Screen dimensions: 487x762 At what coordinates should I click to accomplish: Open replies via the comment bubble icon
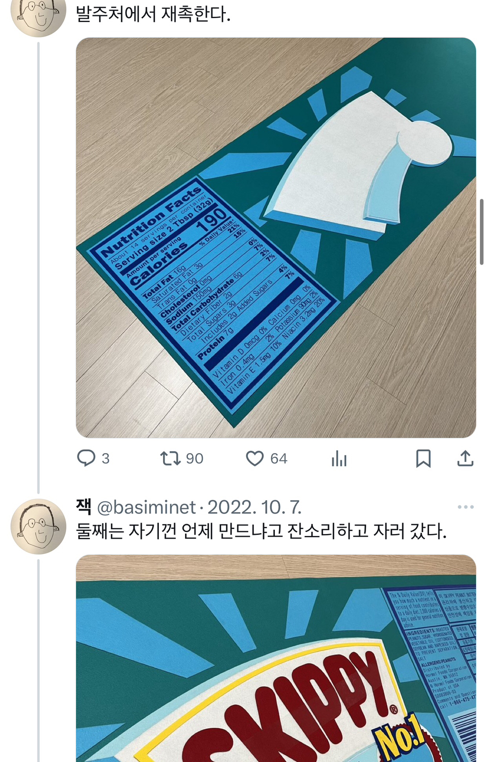pyautogui.click(x=86, y=458)
